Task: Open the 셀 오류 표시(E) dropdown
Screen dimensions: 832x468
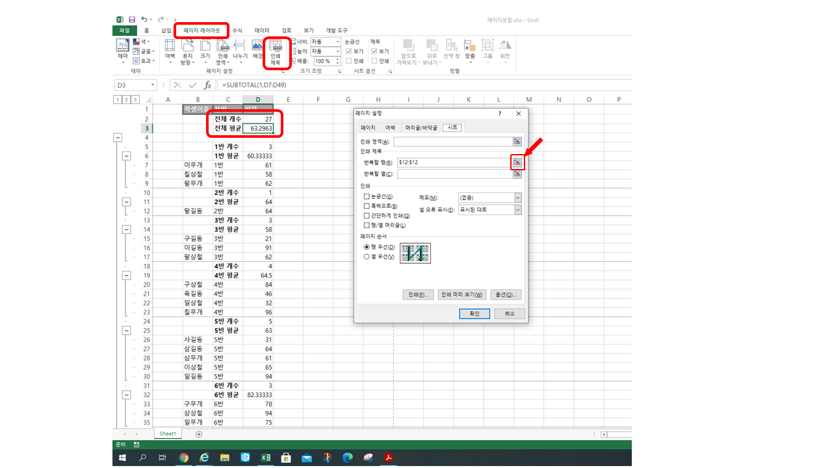Action: [517, 210]
